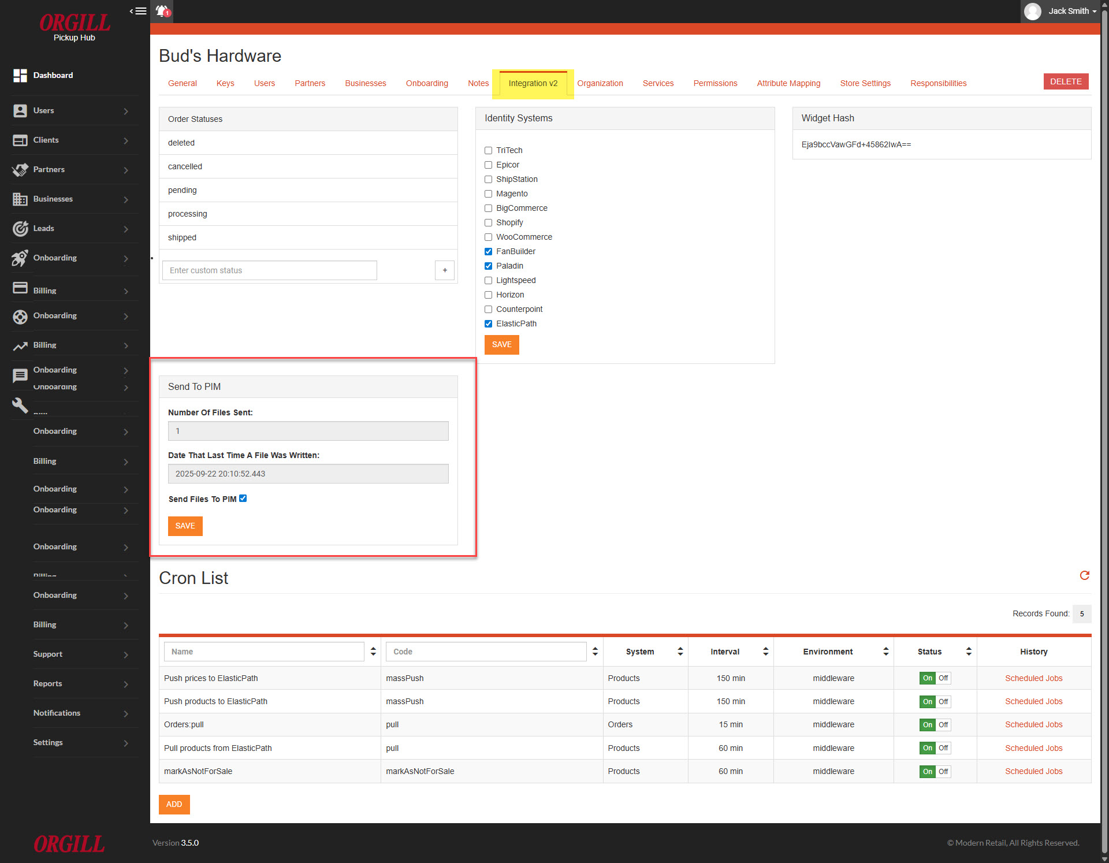Sort cron table by Name column arrows

click(x=373, y=652)
